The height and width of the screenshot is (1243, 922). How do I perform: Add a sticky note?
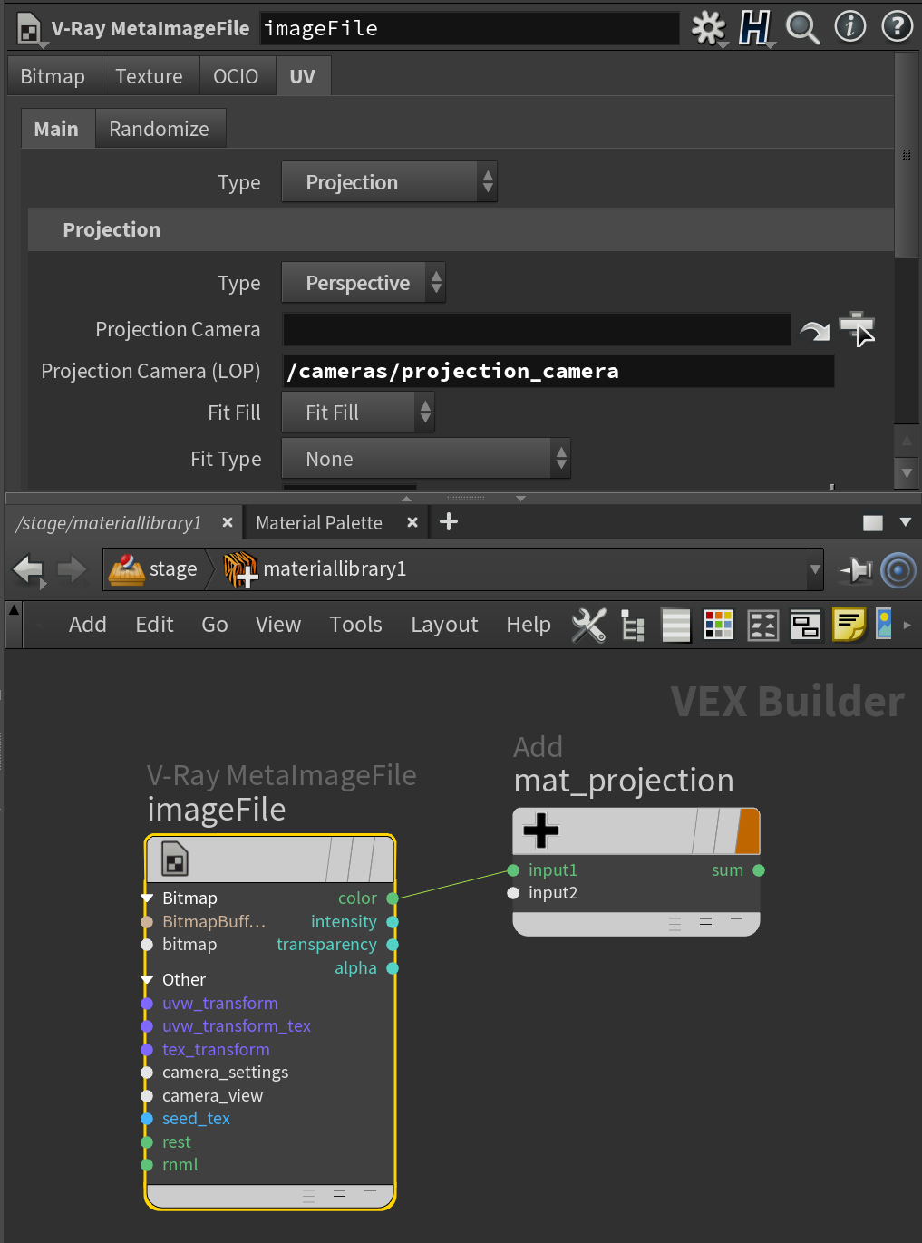(x=849, y=625)
